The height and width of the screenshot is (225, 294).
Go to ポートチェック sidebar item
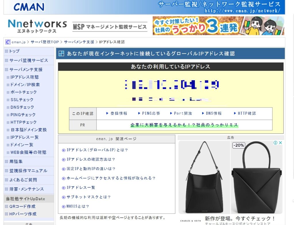[24, 92]
